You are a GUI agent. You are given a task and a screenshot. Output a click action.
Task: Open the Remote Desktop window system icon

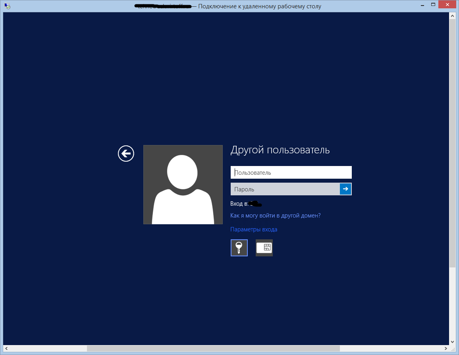tap(7, 6)
